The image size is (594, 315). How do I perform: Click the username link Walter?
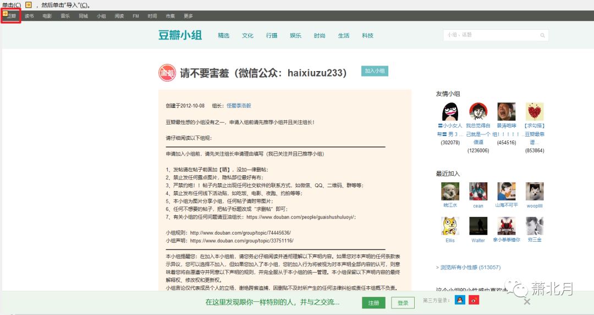[478, 240]
